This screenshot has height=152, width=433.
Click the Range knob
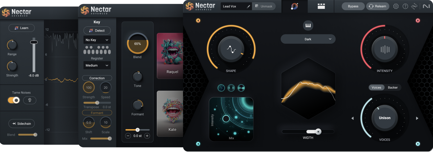point(12,45)
